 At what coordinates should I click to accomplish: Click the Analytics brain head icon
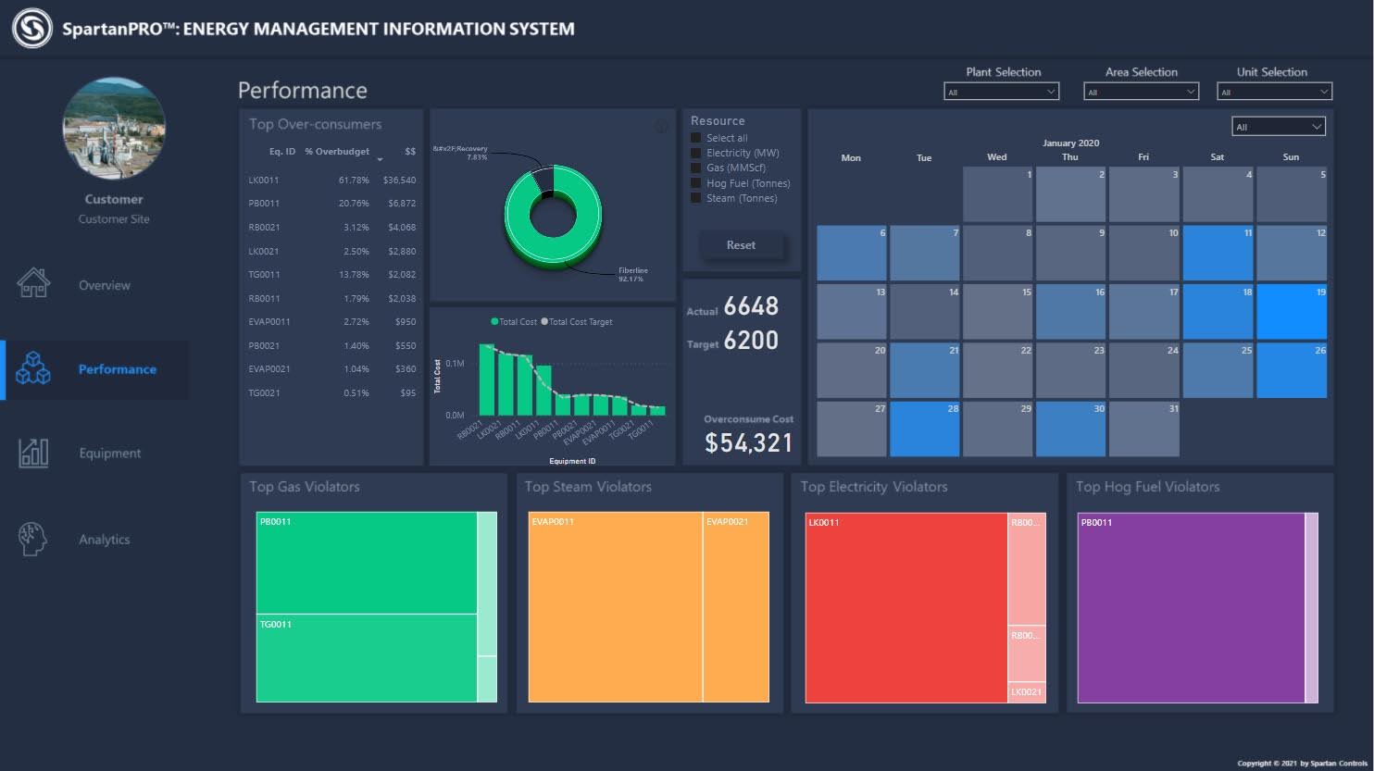32,539
